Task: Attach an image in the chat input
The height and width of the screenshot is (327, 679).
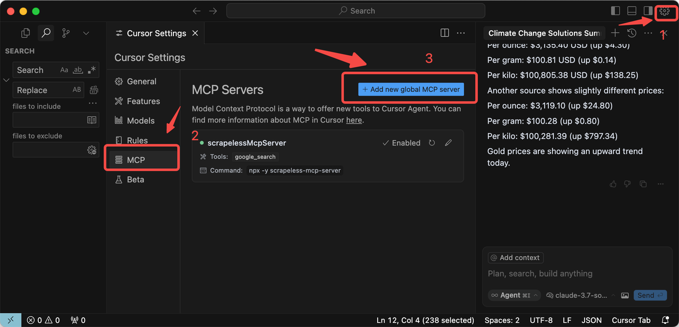Action: tap(625, 295)
